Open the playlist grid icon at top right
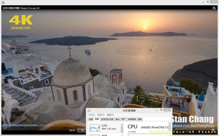The width and height of the screenshot is (219, 136). point(214,8)
